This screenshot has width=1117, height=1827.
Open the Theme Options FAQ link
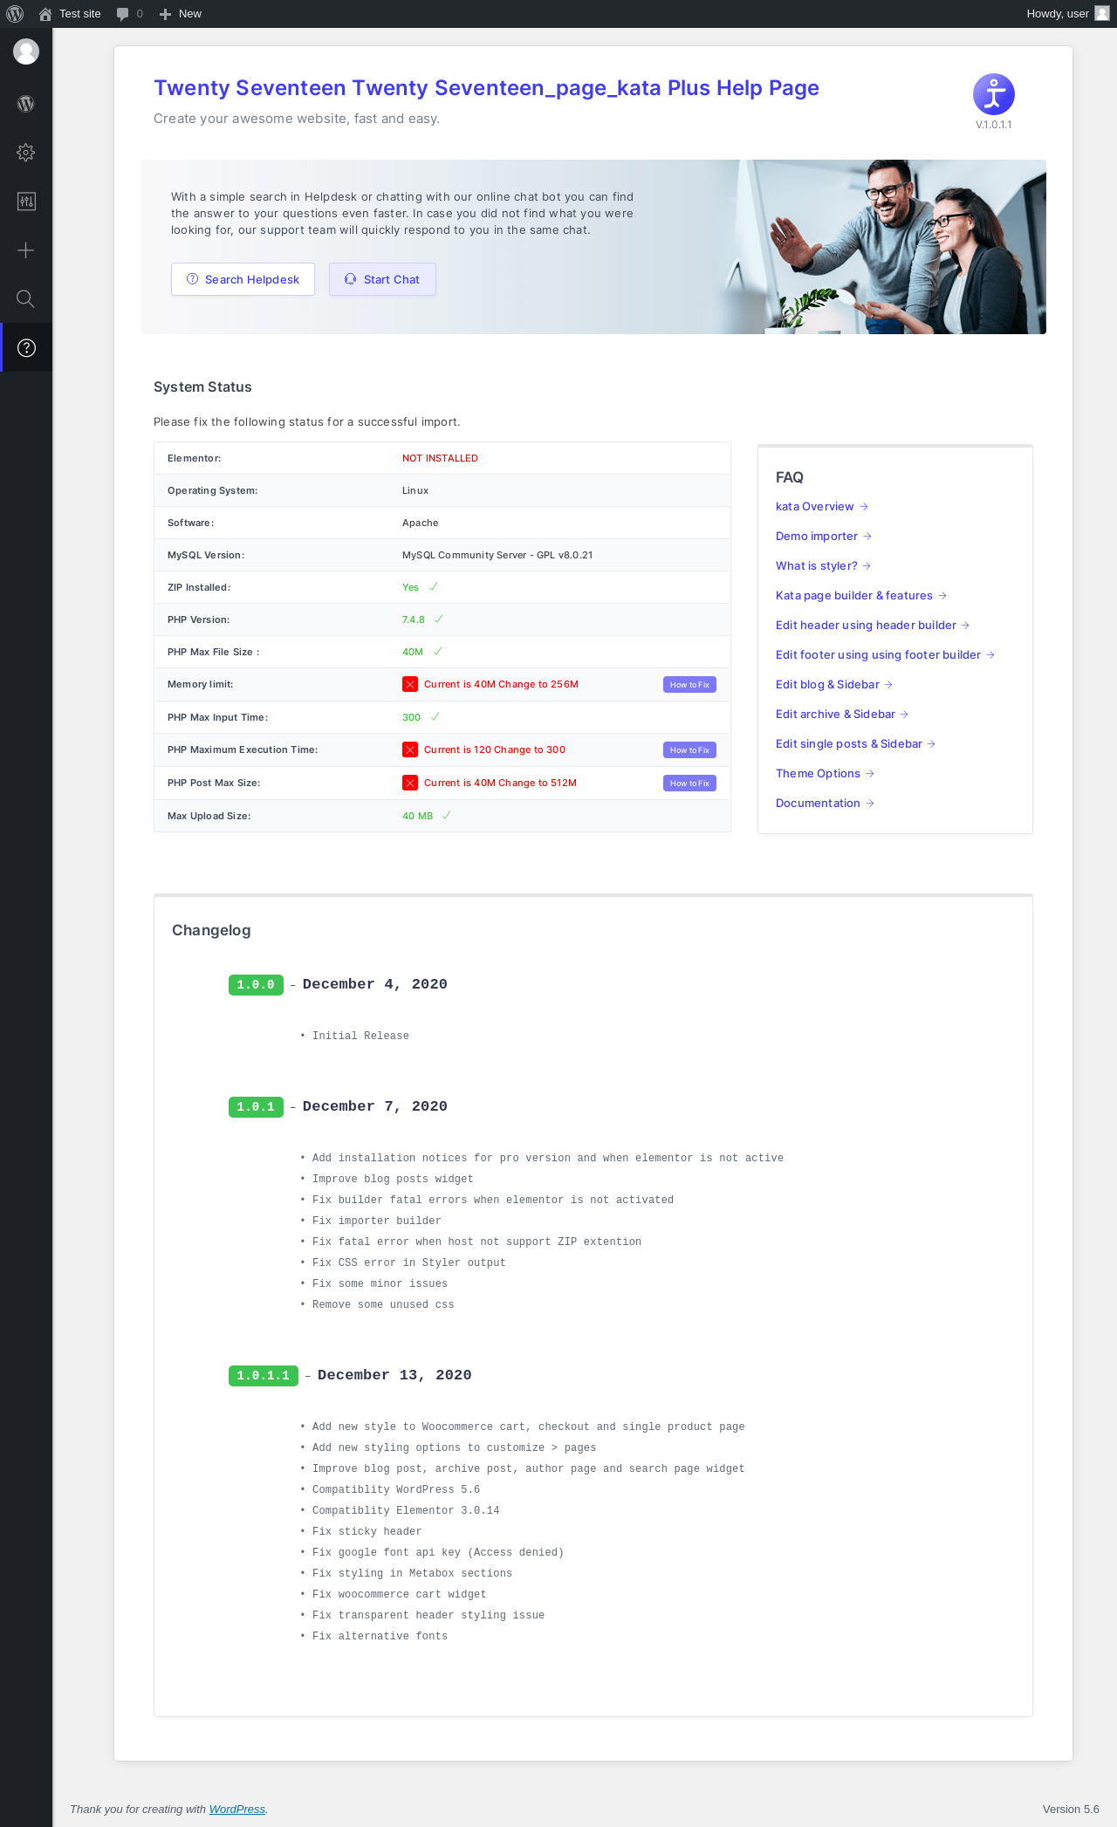[x=825, y=774]
